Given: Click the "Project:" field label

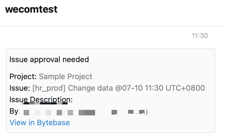Looking at the screenshot, I should click(23, 76).
